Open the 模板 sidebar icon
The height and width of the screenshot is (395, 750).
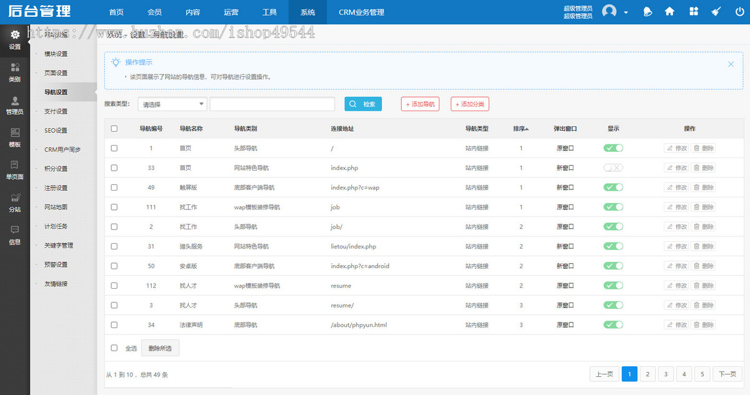click(x=15, y=132)
